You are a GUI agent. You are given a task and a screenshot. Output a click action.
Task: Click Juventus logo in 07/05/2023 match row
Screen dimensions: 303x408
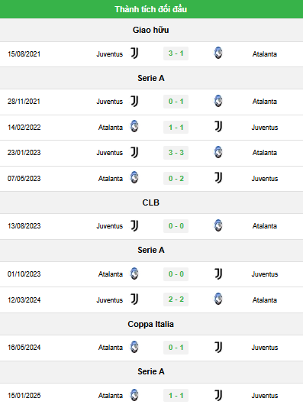click(218, 178)
